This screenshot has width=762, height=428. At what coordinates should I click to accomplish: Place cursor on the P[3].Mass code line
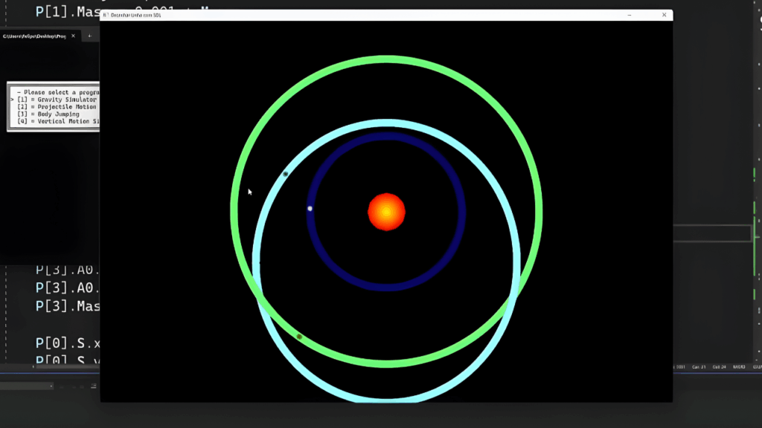pyautogui.click(x=67, y=306)
